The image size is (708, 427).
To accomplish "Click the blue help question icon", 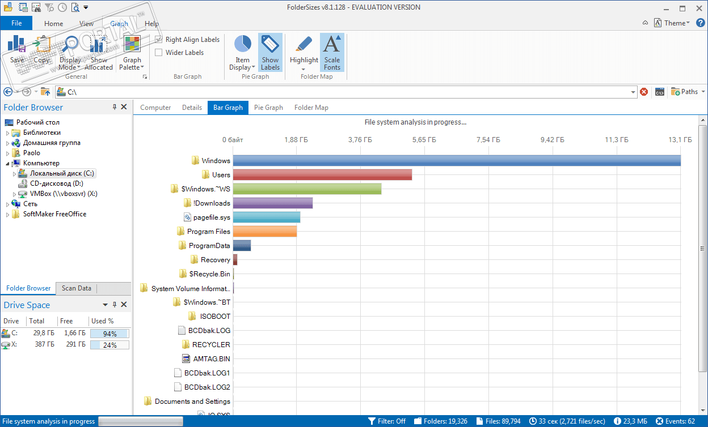I will click(x=701, y=23).
